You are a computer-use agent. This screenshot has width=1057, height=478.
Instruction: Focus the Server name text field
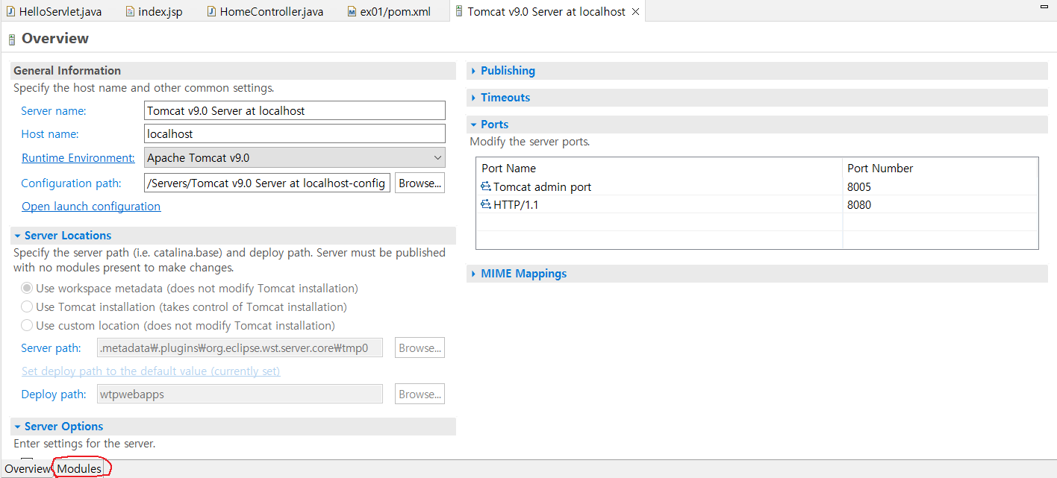coord(295,110)
